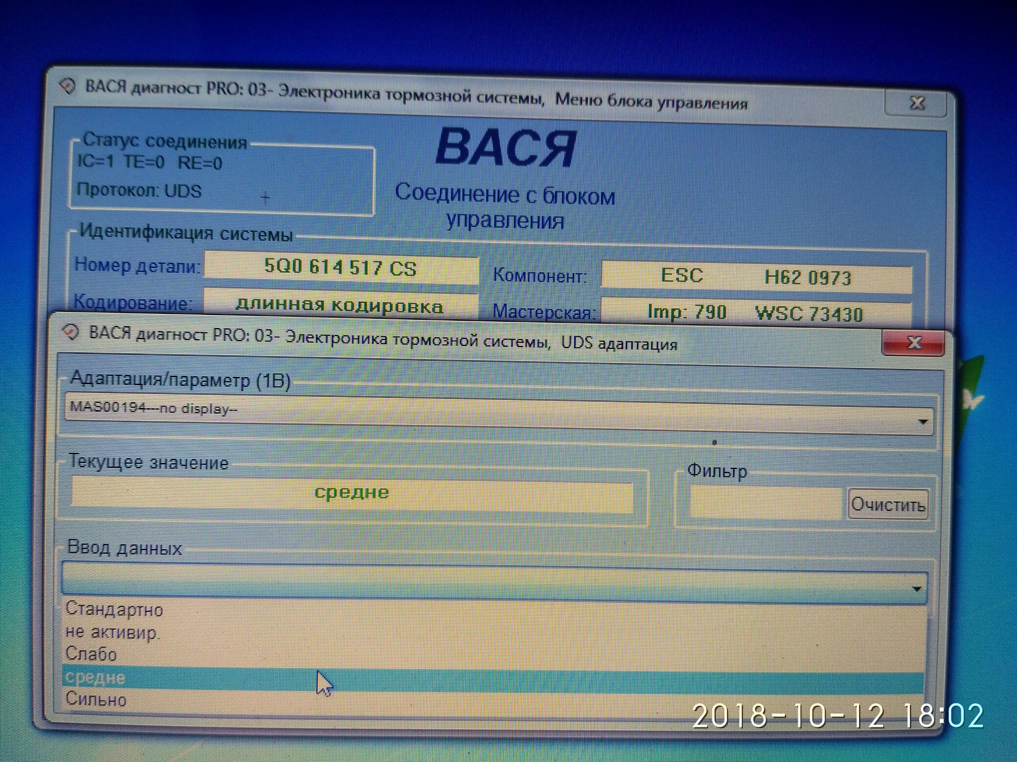Viewport: 1017px width, 762px height.
Task: Click the Меню блока управления title icon
Action: pyautogui.click(x=68, y=85)
